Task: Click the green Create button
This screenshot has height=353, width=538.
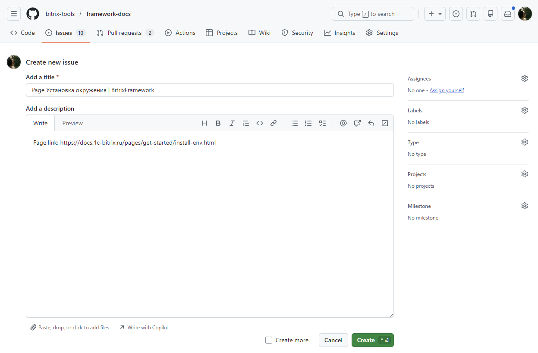Action: [x=366, y=340]
